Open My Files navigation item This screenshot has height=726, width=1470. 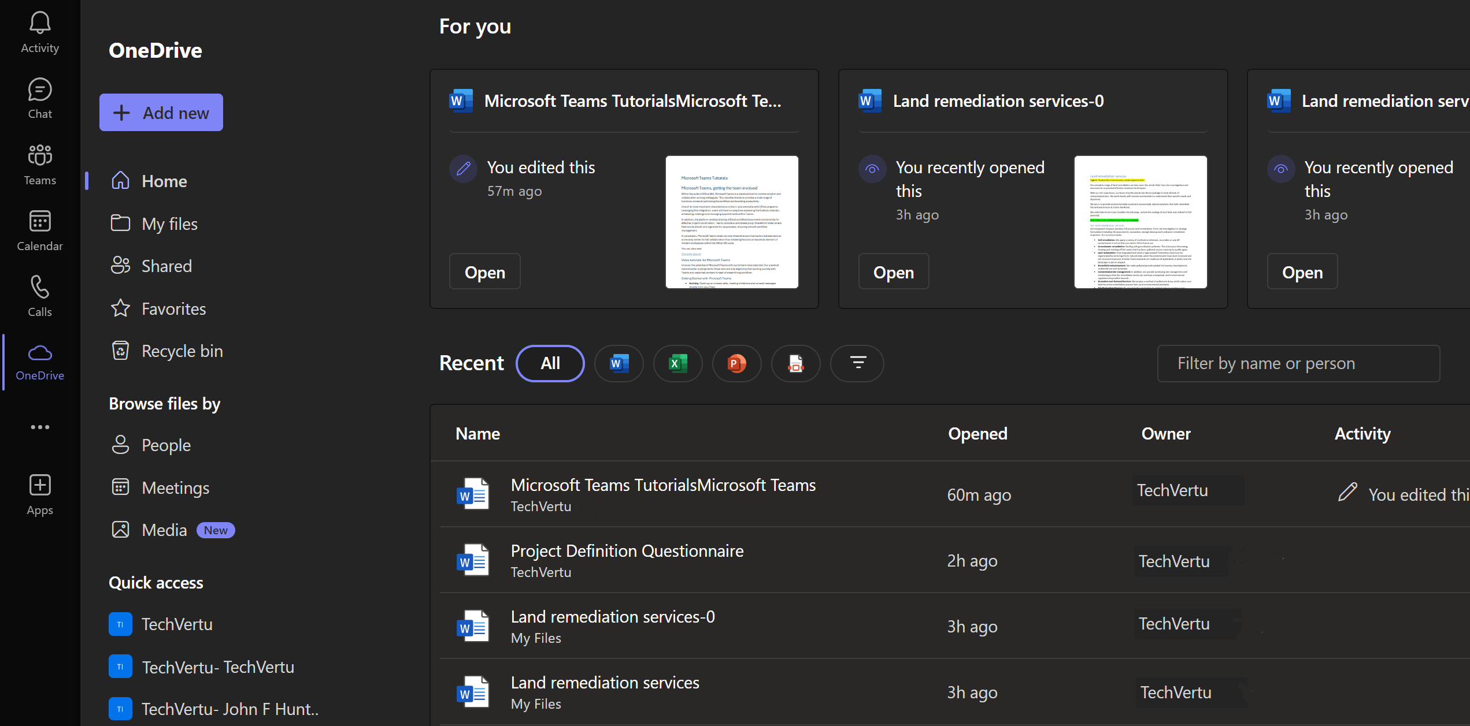coord(171,223)
